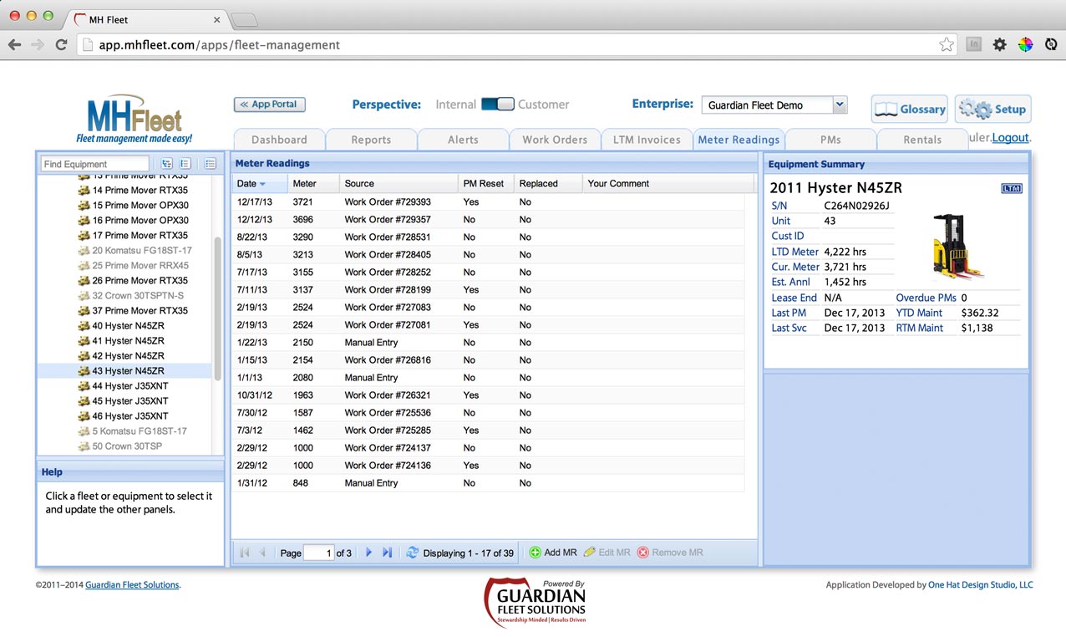Open Setup with the gears button
1066x637 pixels.
992,109
